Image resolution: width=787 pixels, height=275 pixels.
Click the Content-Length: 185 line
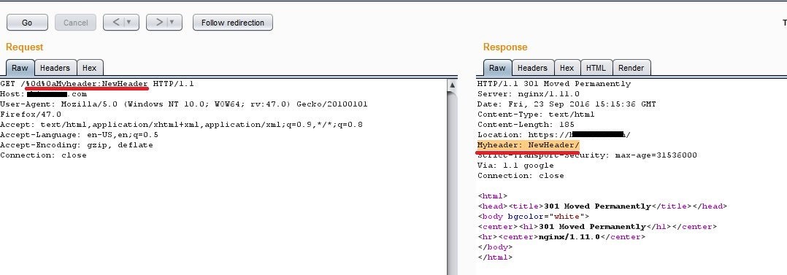526,125
